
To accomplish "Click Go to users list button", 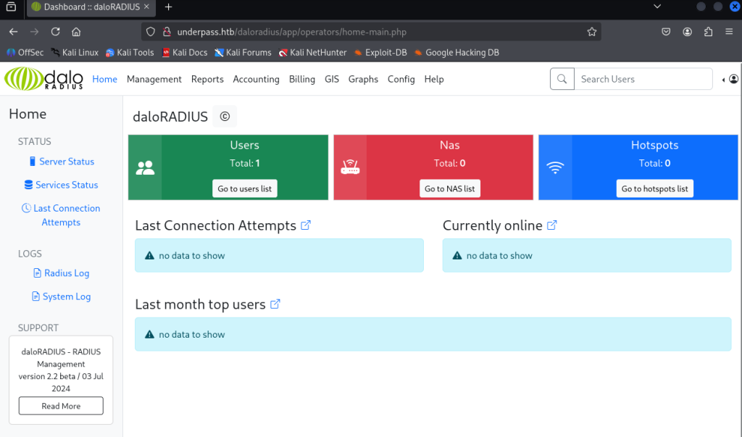I will pos(245,188).
